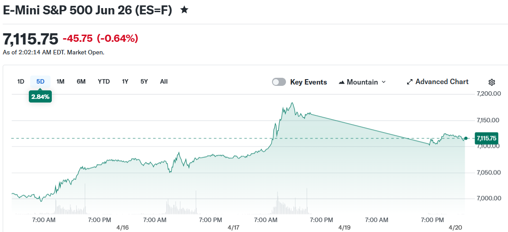Click the As of 2:02:14 AM EDT status text

point(54,52)
